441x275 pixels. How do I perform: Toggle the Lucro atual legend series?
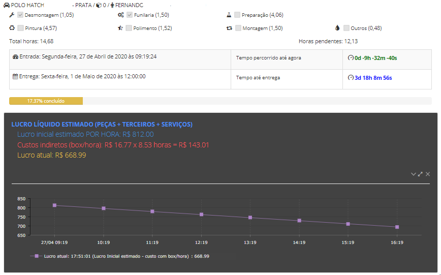tap(36, 256)
